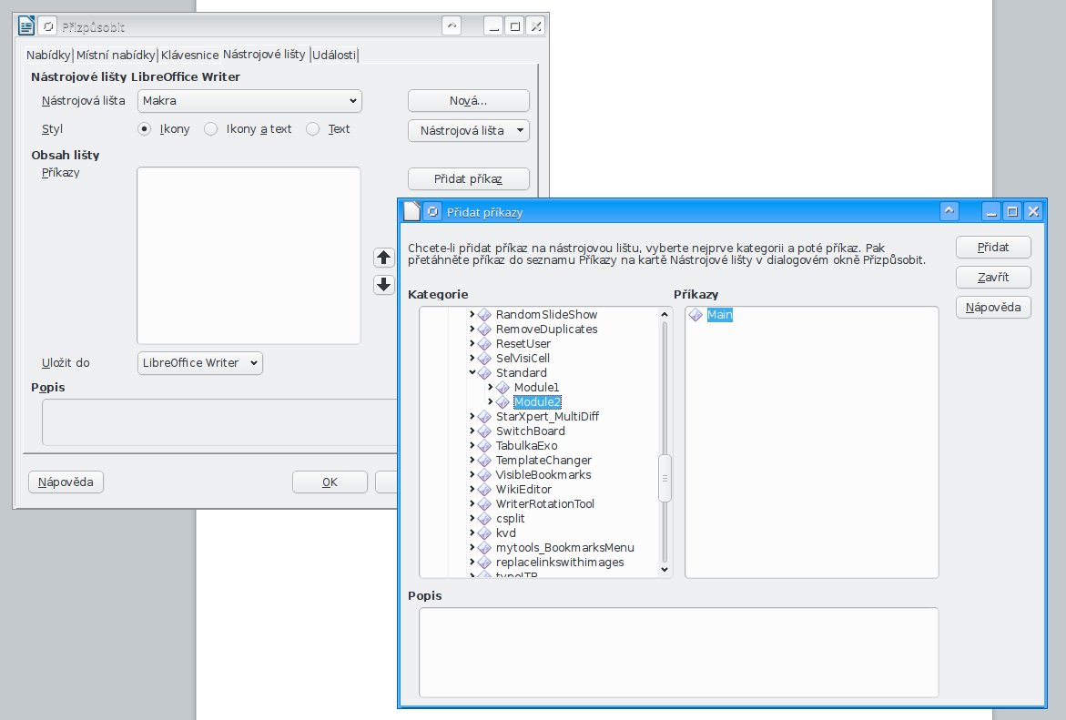Expand the TemplateChanger tree node

pyautogui.click(x=472, y=460)
